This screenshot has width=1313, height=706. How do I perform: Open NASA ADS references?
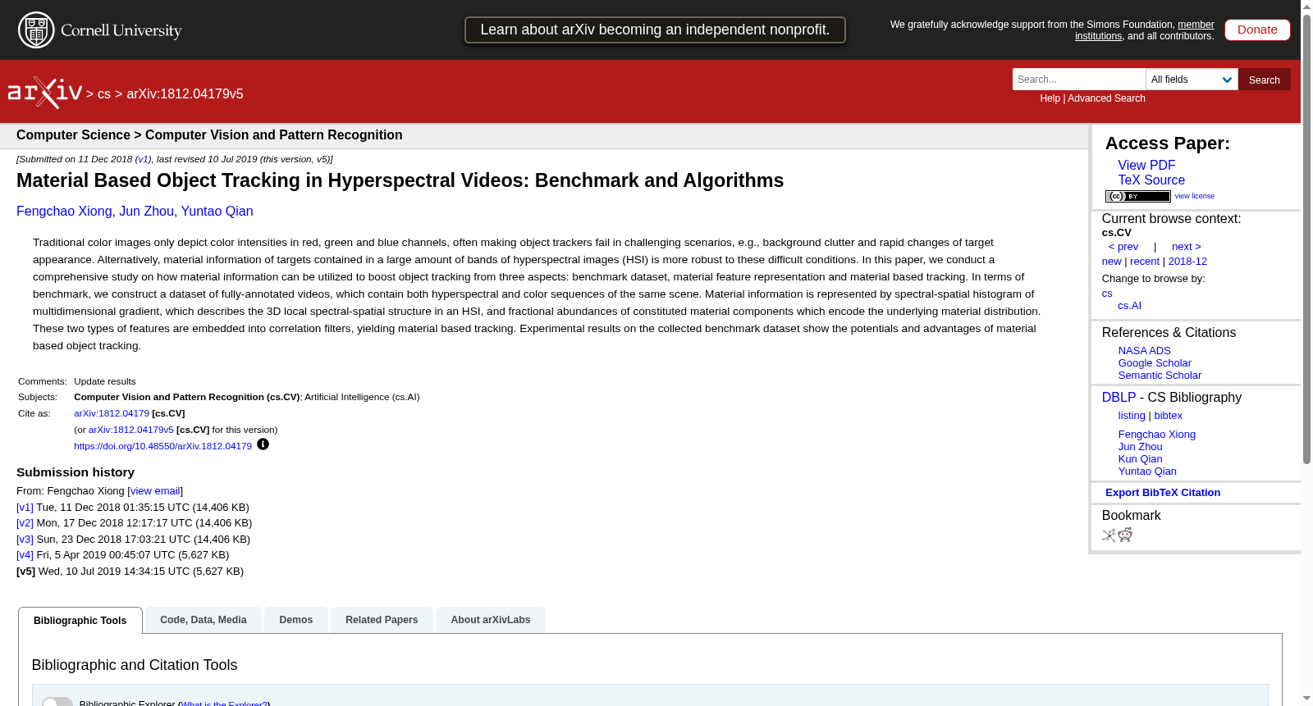pyautogui.click(x=1144, y=351)
